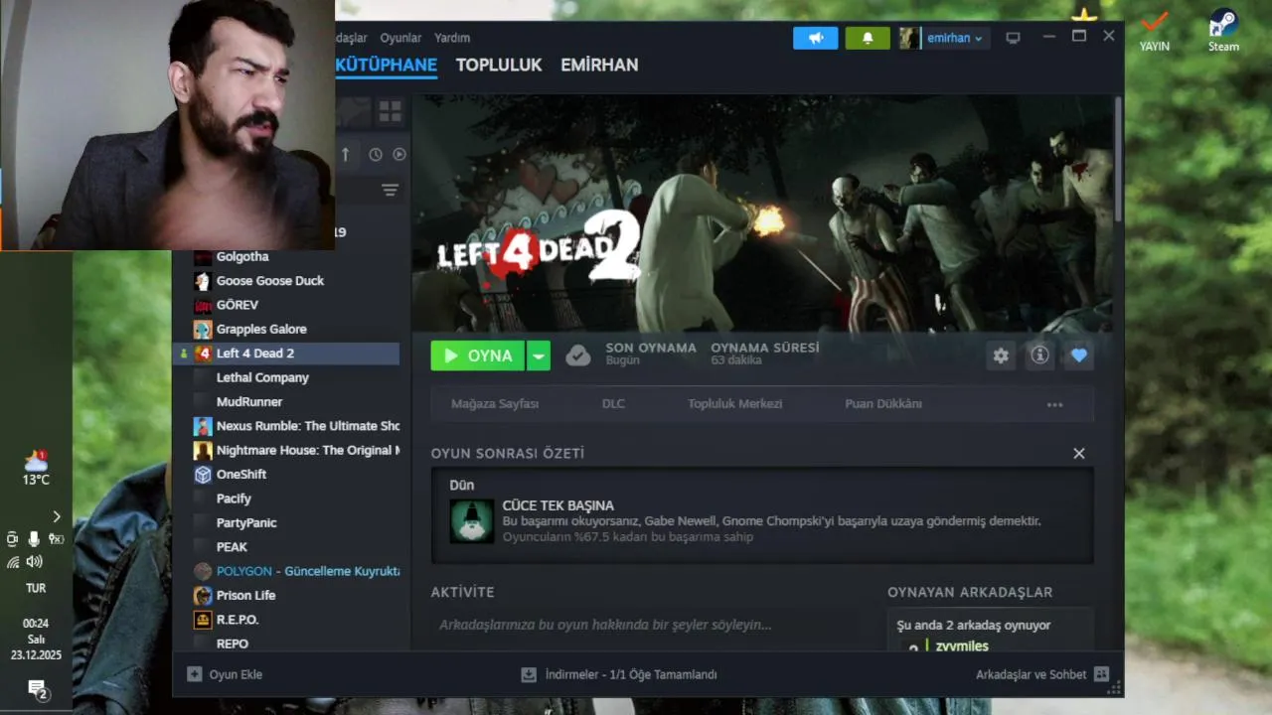The width and height of the screenshot is (1272, 715).
Task: Click the Goose Goose Duck game icon
Action: 203,281
